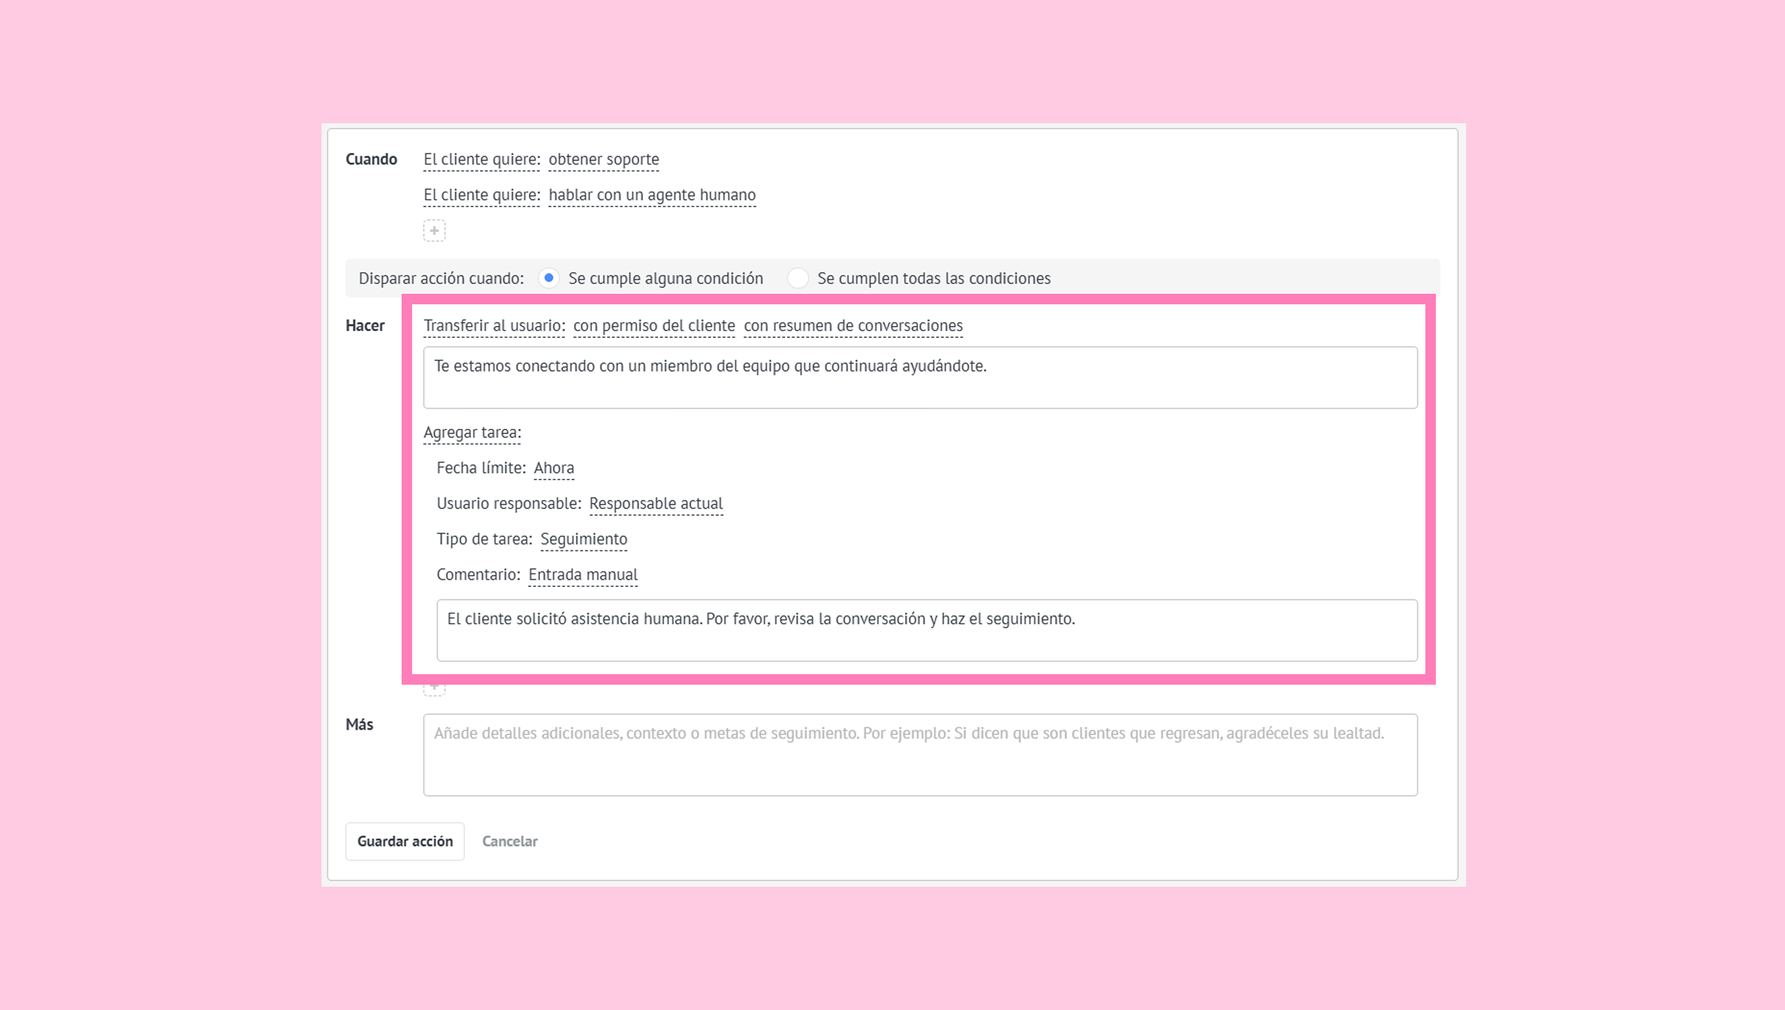
Task: Open 'hablar con un agente humano' dropdown
Action: (x=651, y=195)
